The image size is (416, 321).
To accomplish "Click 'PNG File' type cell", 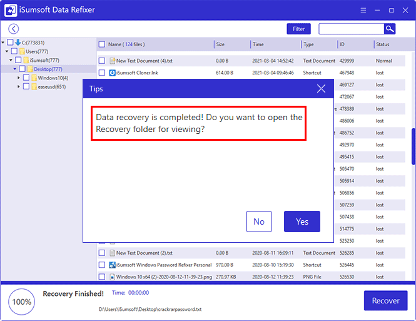I will (x=312, y=277).
